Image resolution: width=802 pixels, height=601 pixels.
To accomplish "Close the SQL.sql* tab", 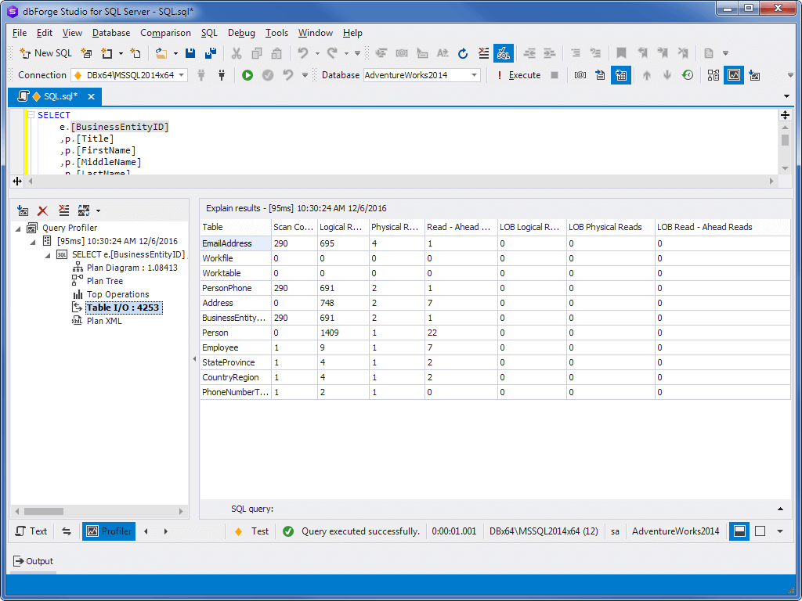I will [91, 96].
